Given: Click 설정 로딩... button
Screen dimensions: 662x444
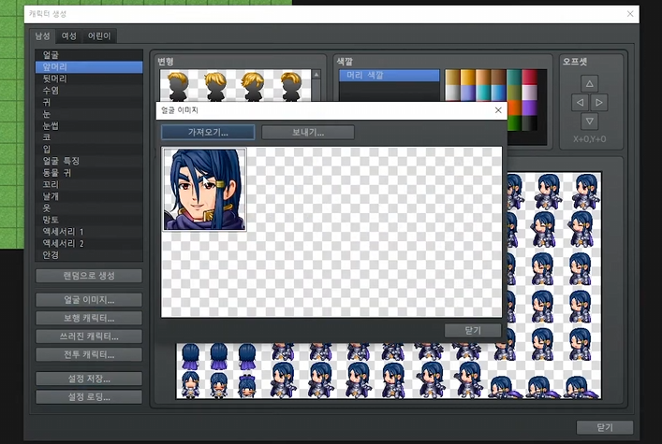Looking at the screenshot, I should click(x=89, y=397).
